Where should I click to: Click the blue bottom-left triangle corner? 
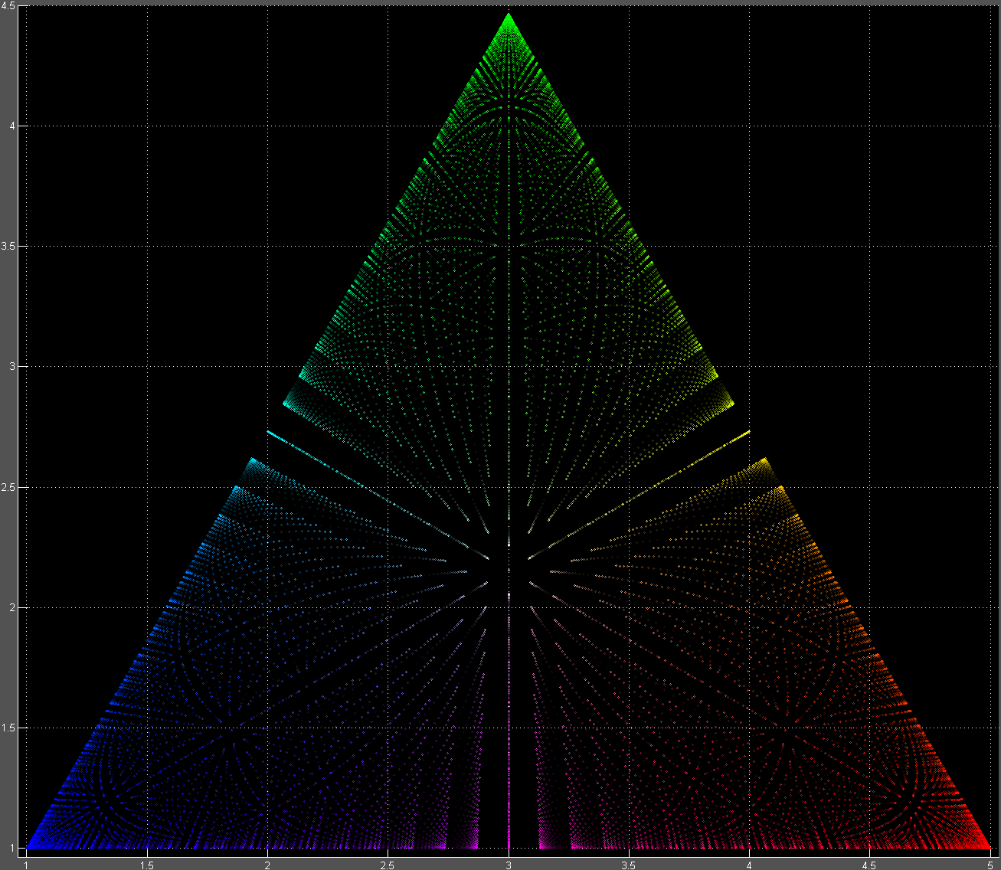pos(32,845)
